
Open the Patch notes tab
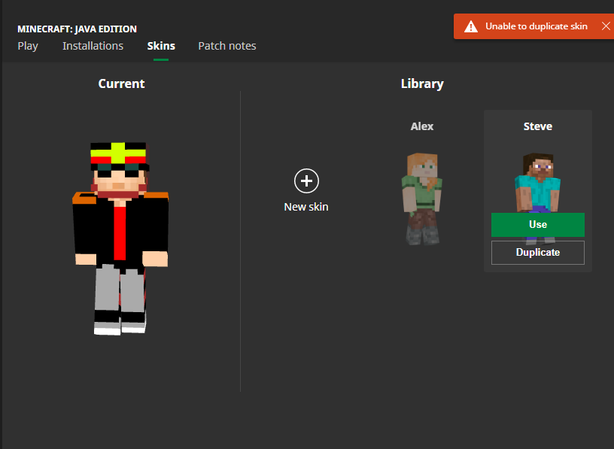coord(227,46)
